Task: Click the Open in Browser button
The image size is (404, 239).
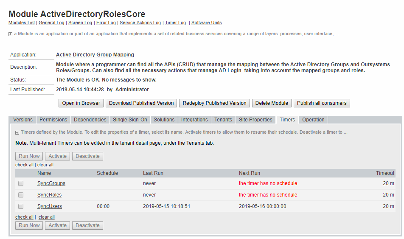Action: coord(81,103)
